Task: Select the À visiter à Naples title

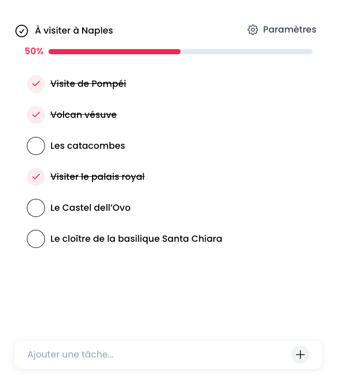Action: (x=74, y=30)
